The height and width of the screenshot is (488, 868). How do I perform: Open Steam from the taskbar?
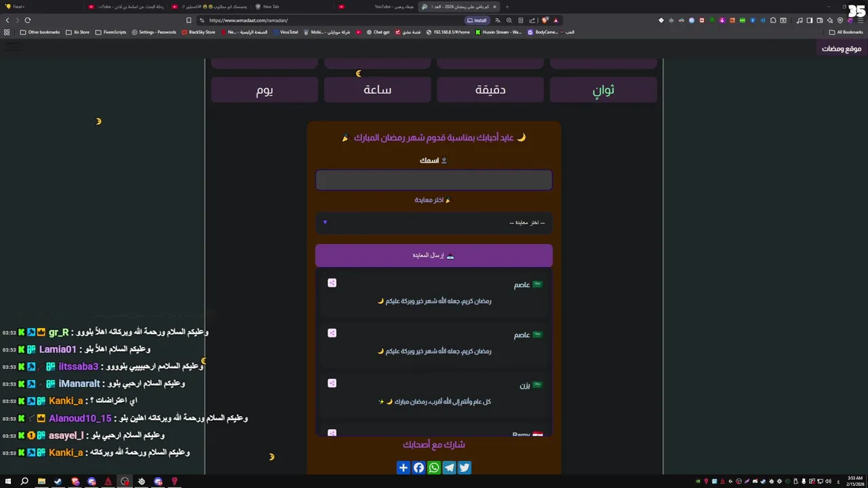[58, 481]
